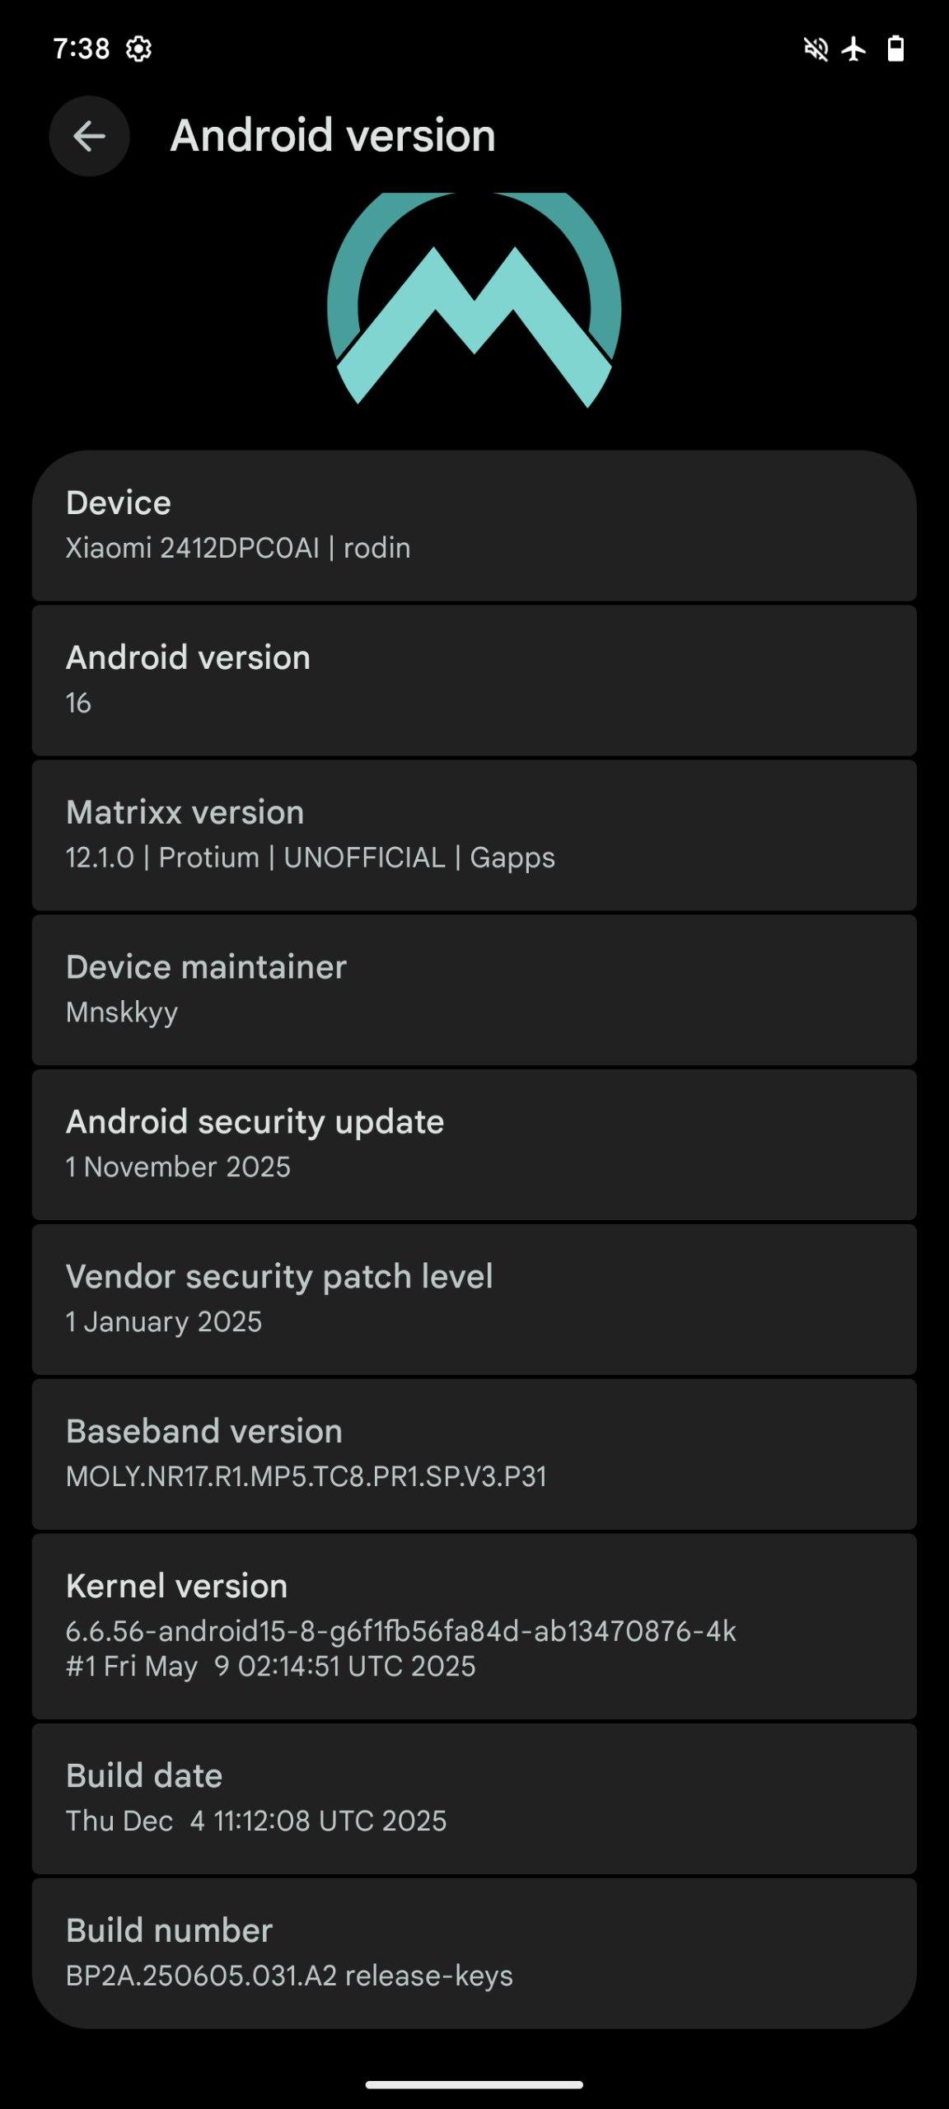Image resolution: width=949 pixels, height=2109 pixels.
Task: Select Vendor security patch level row
Action: coord(474,1298)
